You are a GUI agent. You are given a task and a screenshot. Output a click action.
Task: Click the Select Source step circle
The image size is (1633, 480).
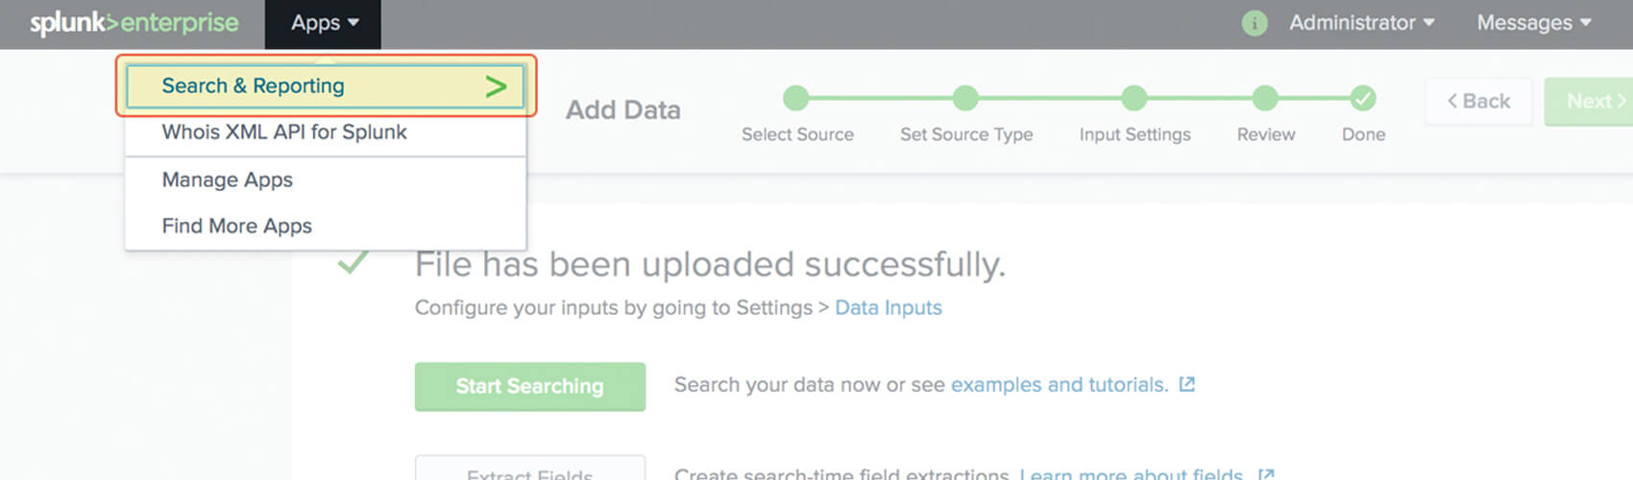pos(796,98)
